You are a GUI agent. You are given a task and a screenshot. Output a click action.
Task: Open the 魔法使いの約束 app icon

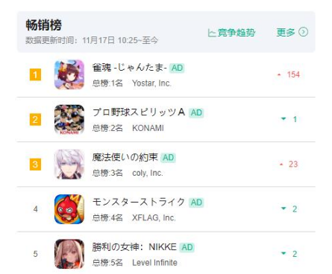pos(69,164)
